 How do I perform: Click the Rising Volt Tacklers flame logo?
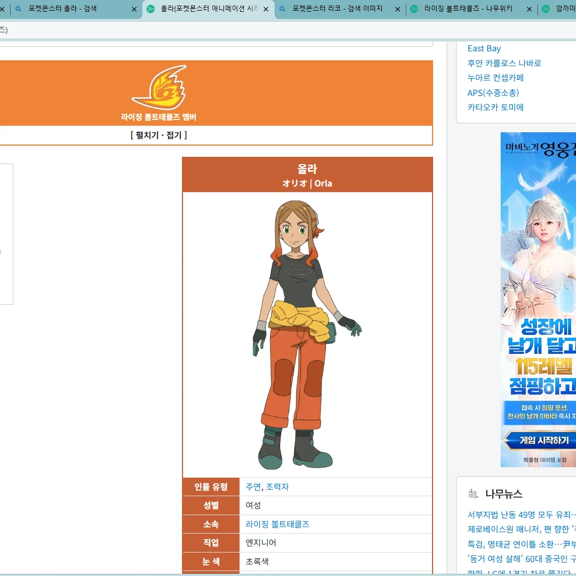[160, 88]
